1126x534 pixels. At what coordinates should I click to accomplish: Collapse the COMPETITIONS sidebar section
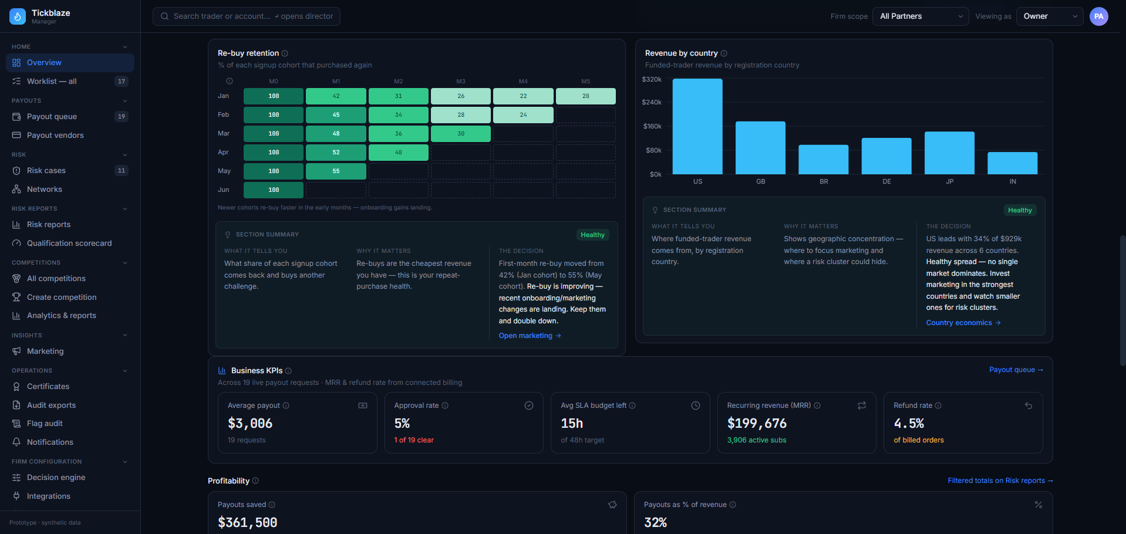[x=125, y=263]
